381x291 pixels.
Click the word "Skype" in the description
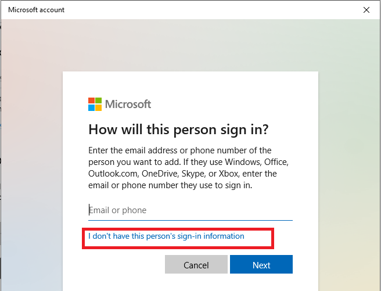(x=195, y=174)
